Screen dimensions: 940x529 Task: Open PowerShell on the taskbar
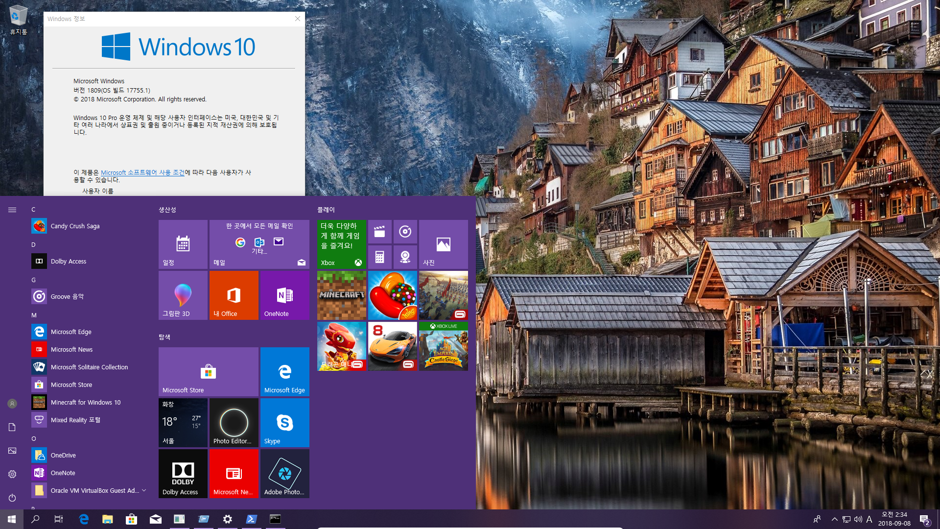(x=252, y=519)
